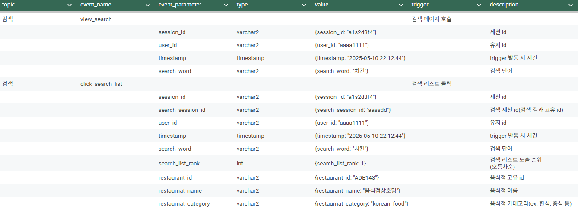Select the view_search event name cell
This screenshot has width=578, height=209.
click(x=96, y=19)
